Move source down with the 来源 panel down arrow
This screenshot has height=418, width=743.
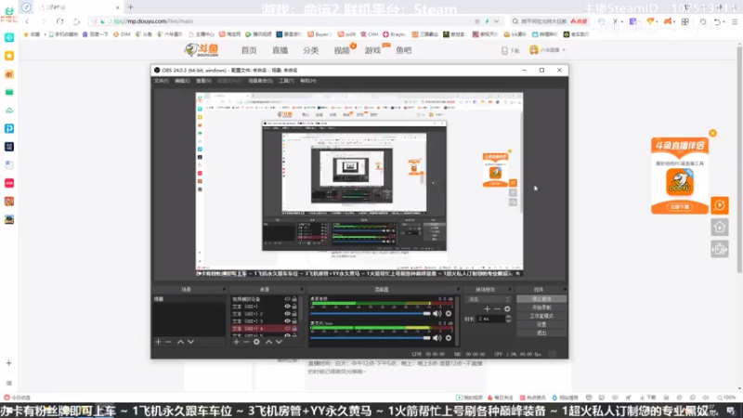coord(280,342)
